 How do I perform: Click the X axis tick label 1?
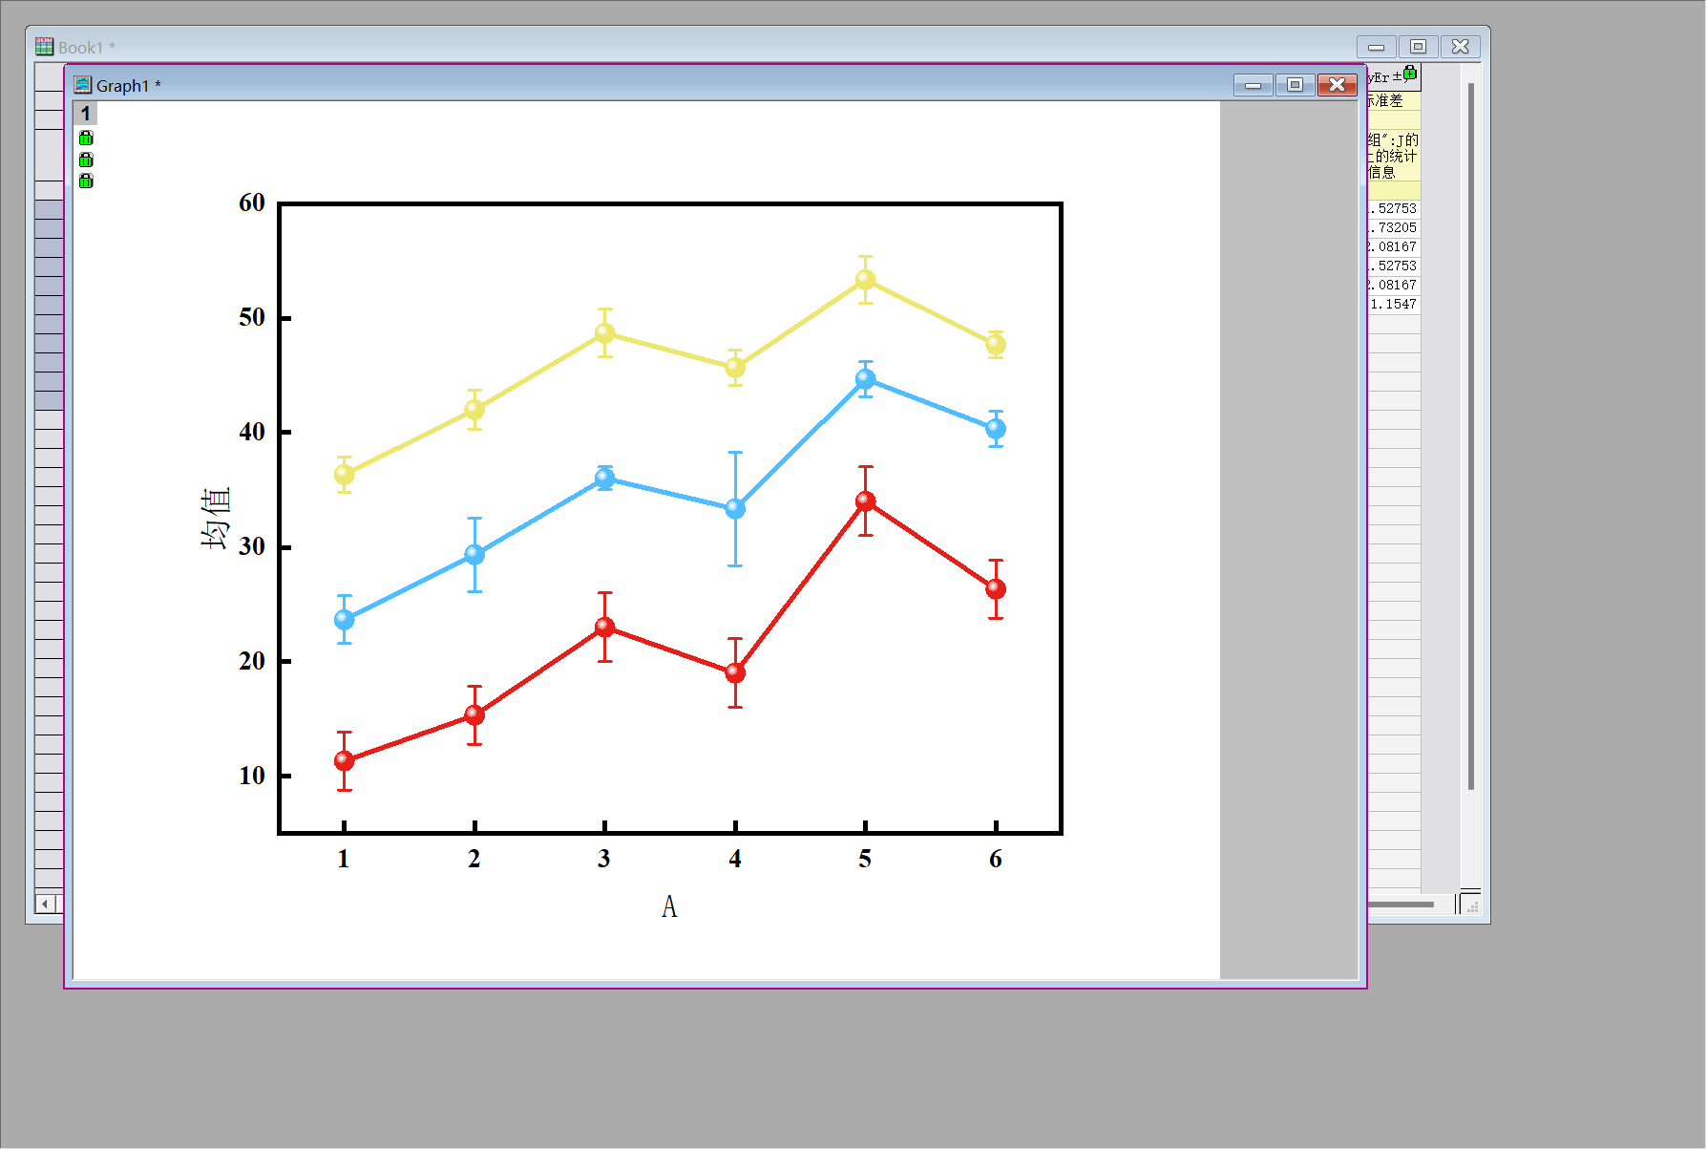pyautogui.click(x=344, y=859)
